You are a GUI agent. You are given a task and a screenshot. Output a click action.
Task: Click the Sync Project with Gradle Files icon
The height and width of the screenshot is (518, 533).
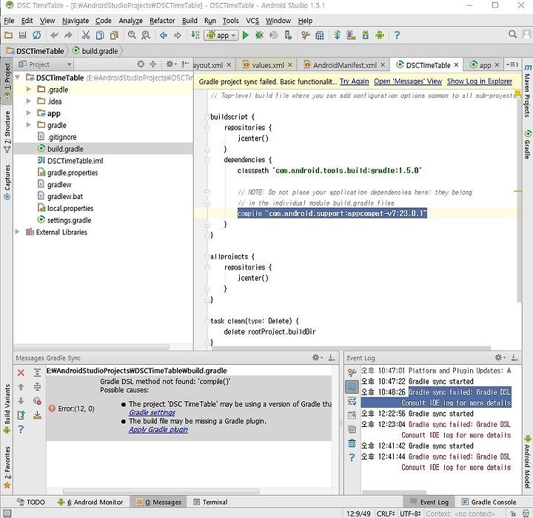pyautogui.click(x=337, y=35)
